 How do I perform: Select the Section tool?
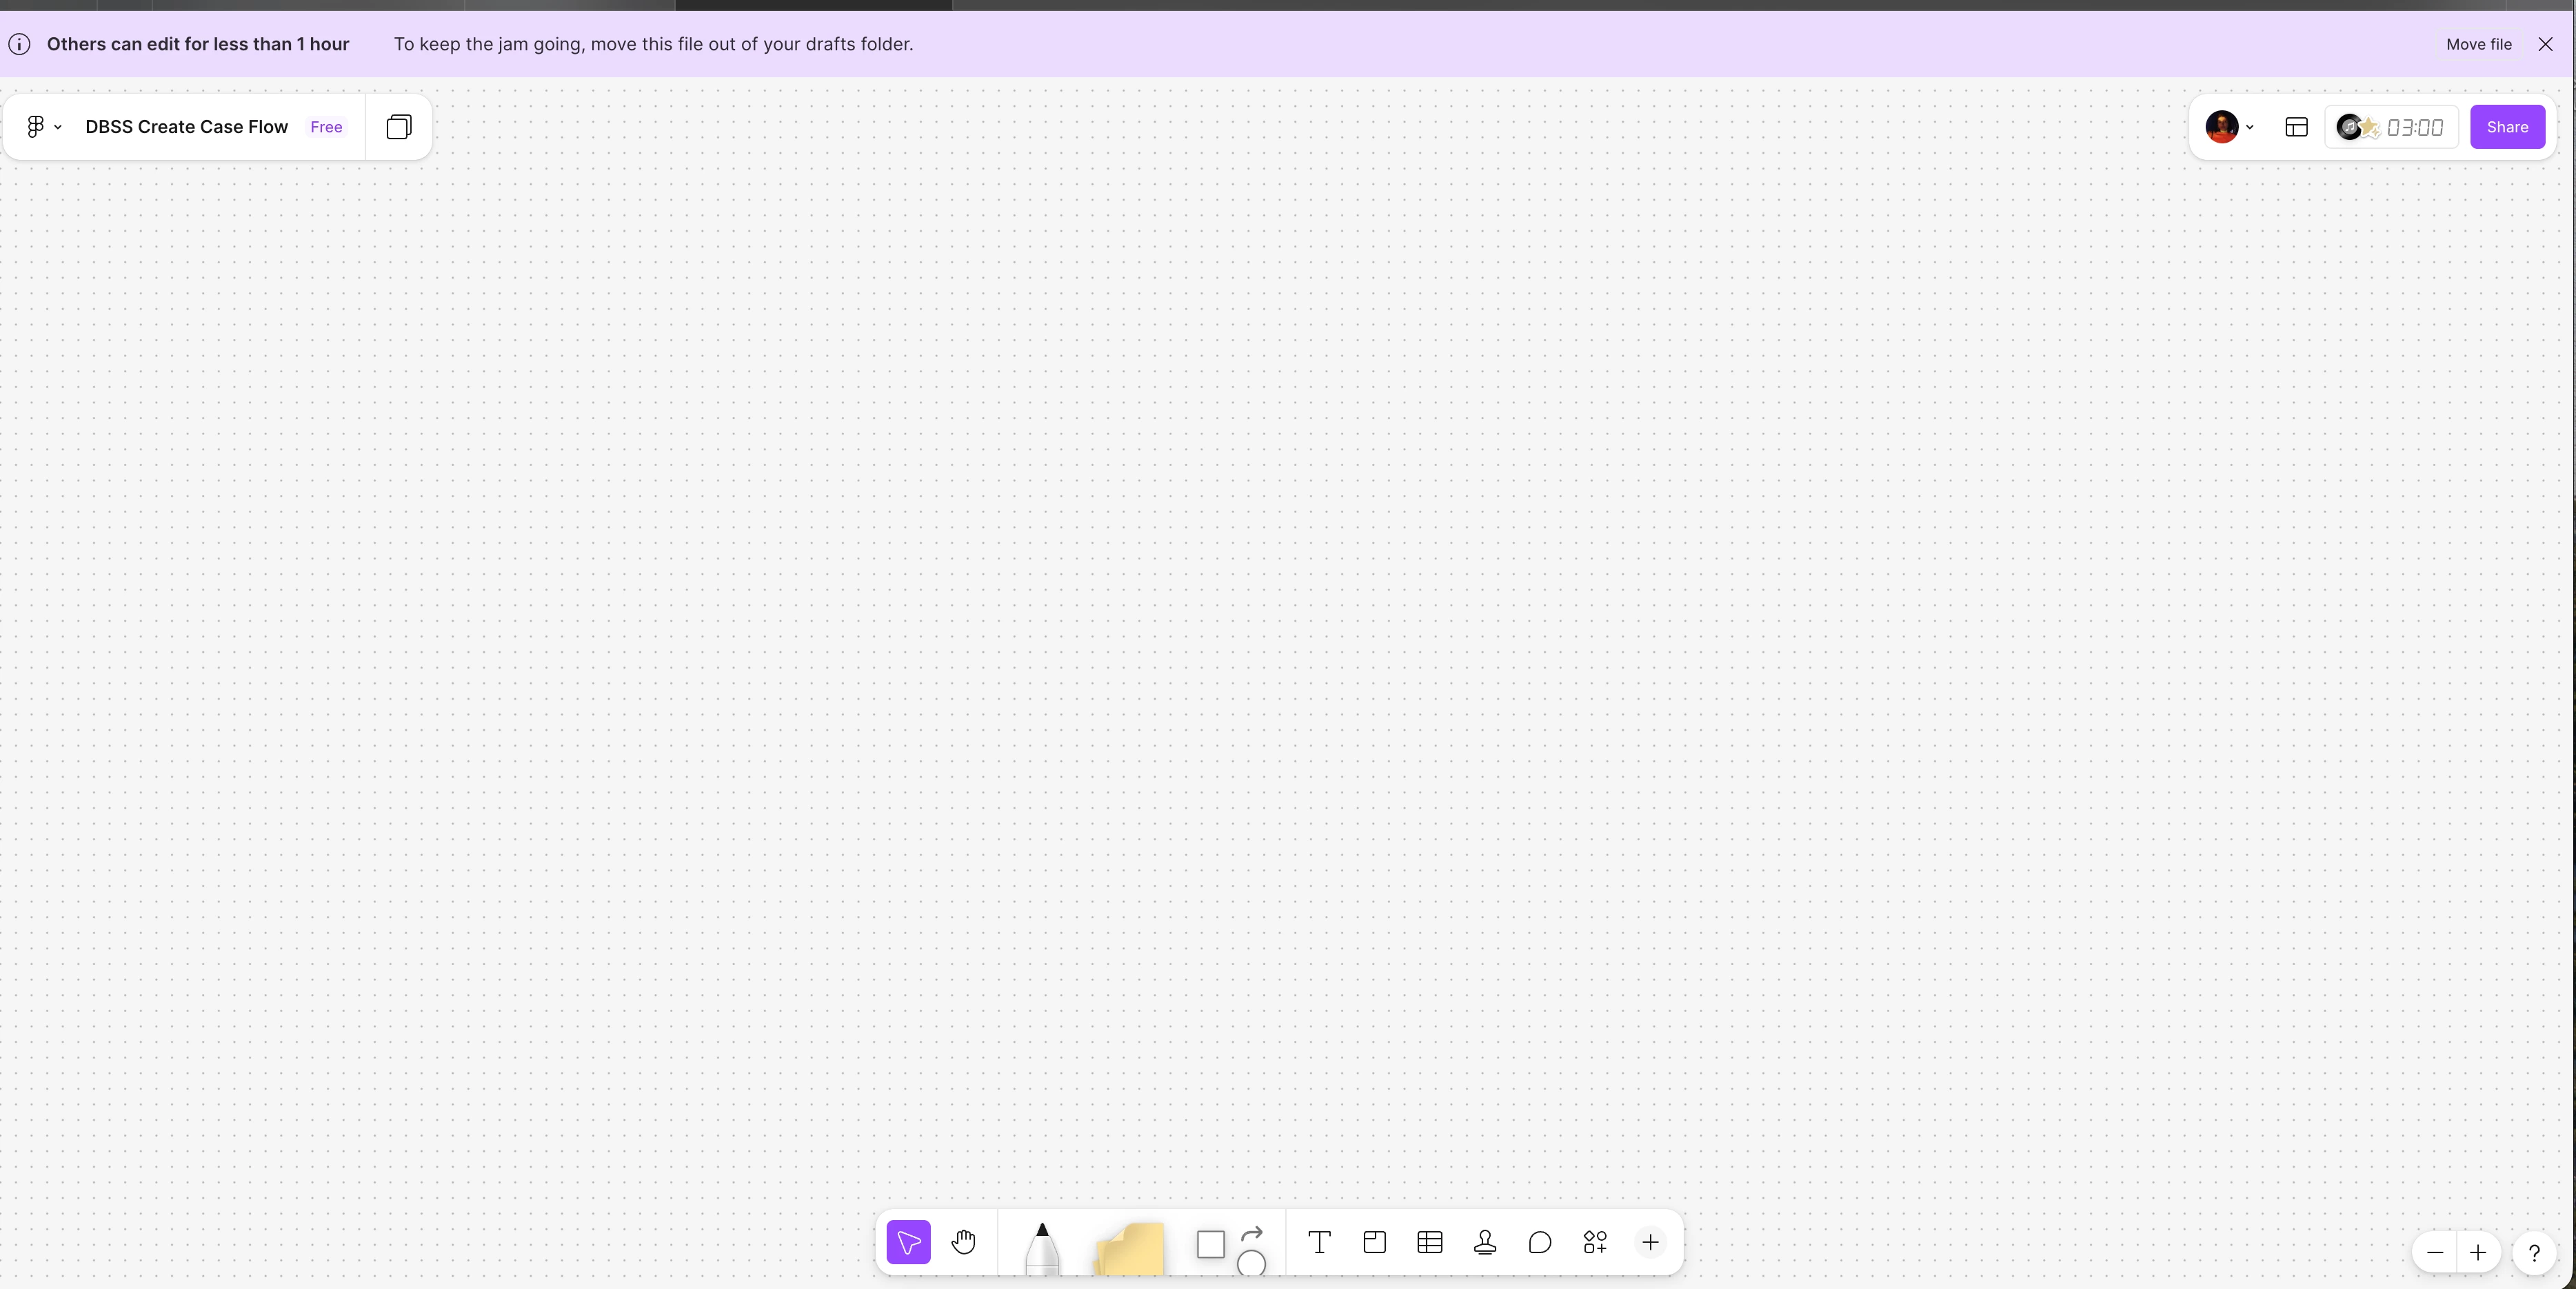(x=1374, y=1242)
